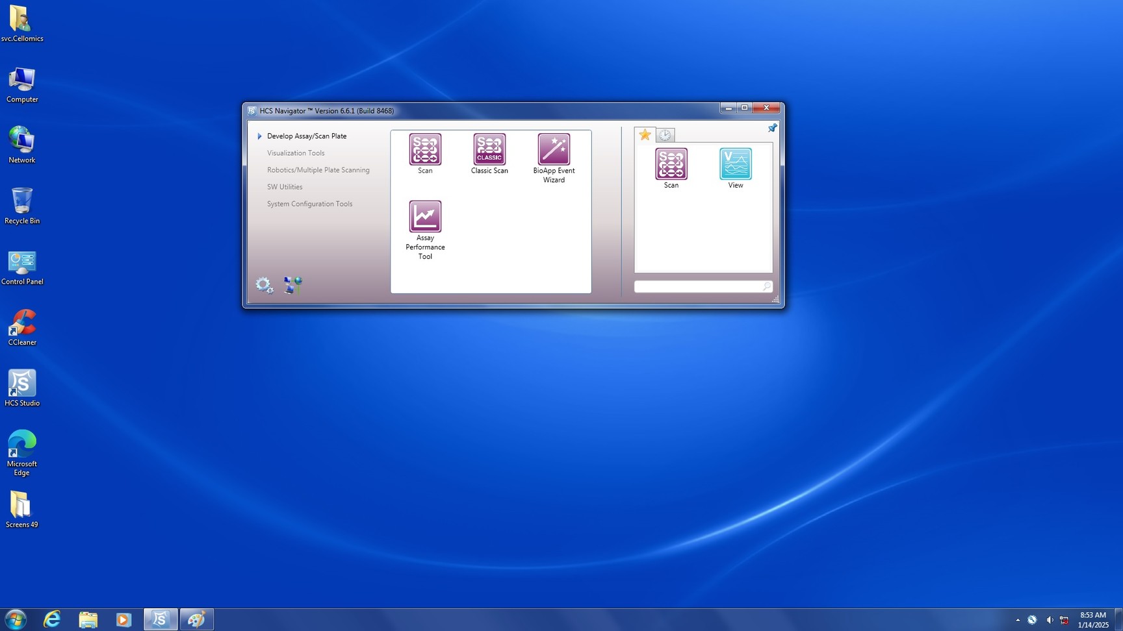Click the Navigator search input field
1123x631 pixels.
point(697,286)
